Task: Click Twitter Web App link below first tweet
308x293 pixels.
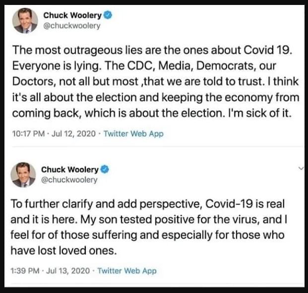Action: coord(133,134)
